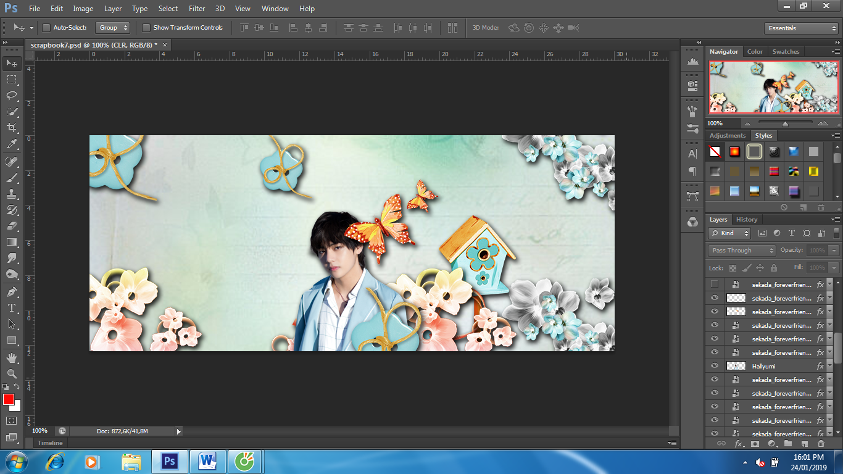The height and width of the screenshot is (474, 843).
Task: Click the delete layer trash icon
Action: (821, 444)
